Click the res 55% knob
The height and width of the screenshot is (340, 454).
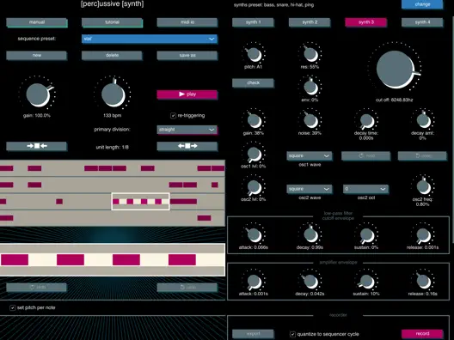(x=310, y=54)
